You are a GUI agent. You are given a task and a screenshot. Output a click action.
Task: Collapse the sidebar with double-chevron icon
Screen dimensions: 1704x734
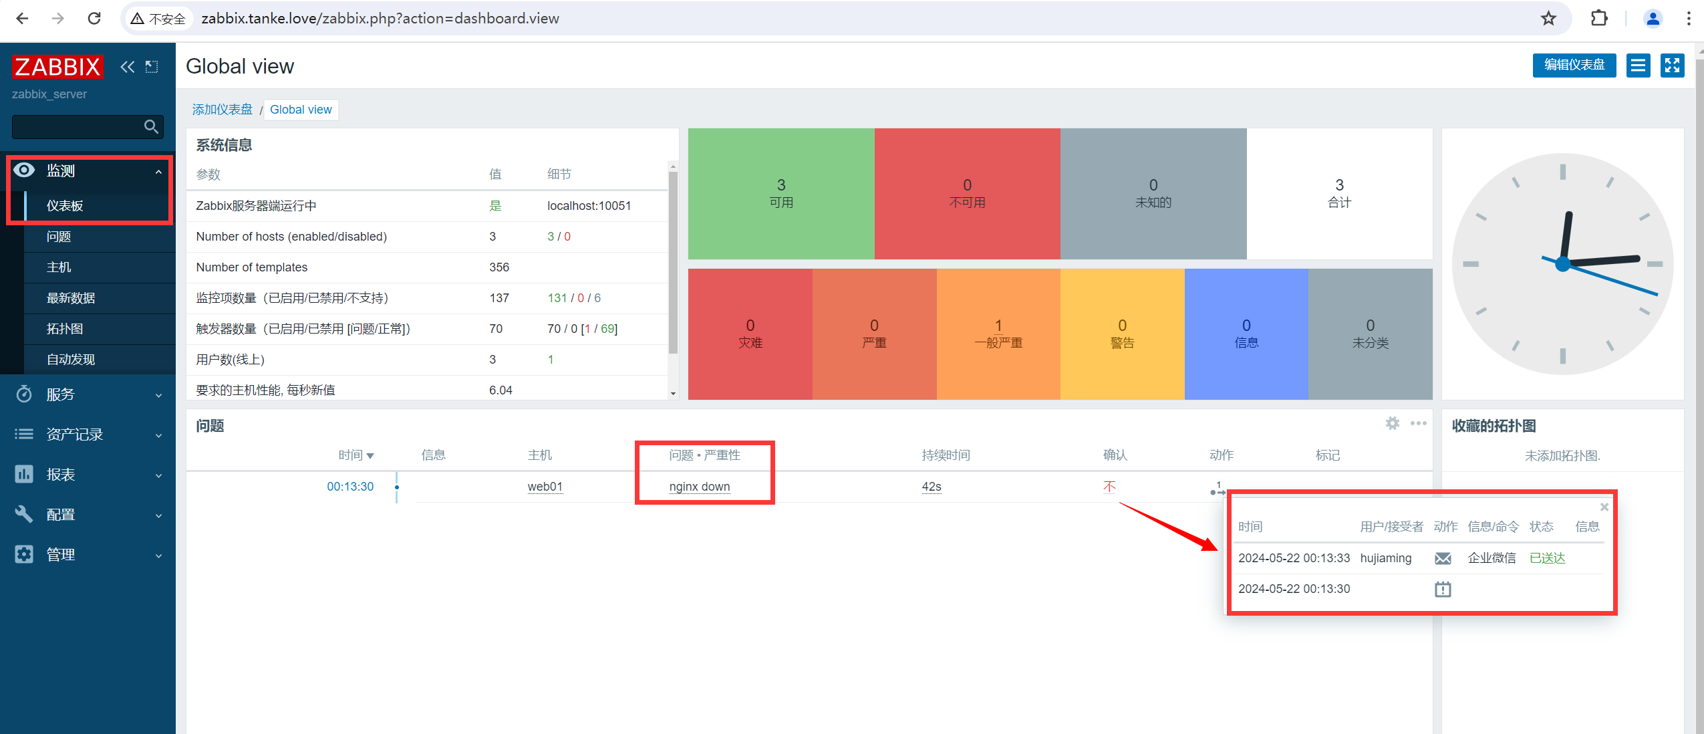pos(127,67)
